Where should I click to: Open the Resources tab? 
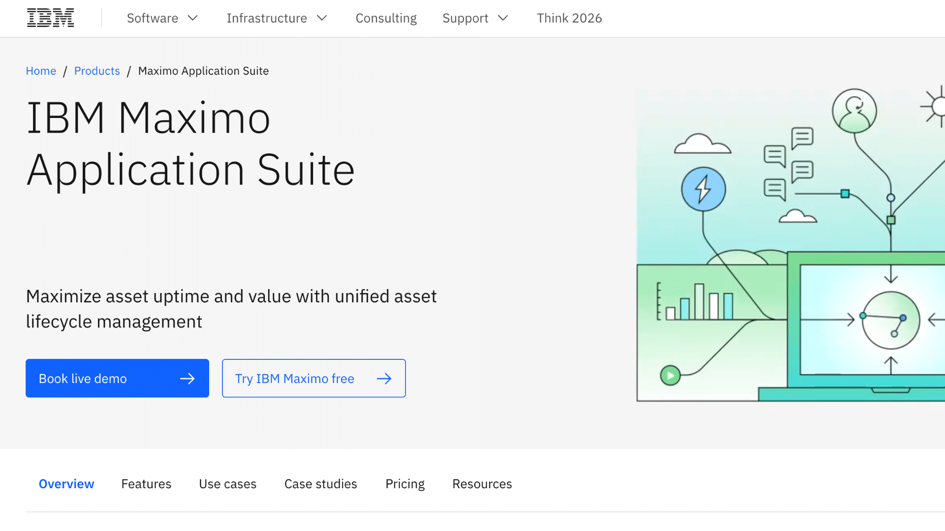pos(482,484)
